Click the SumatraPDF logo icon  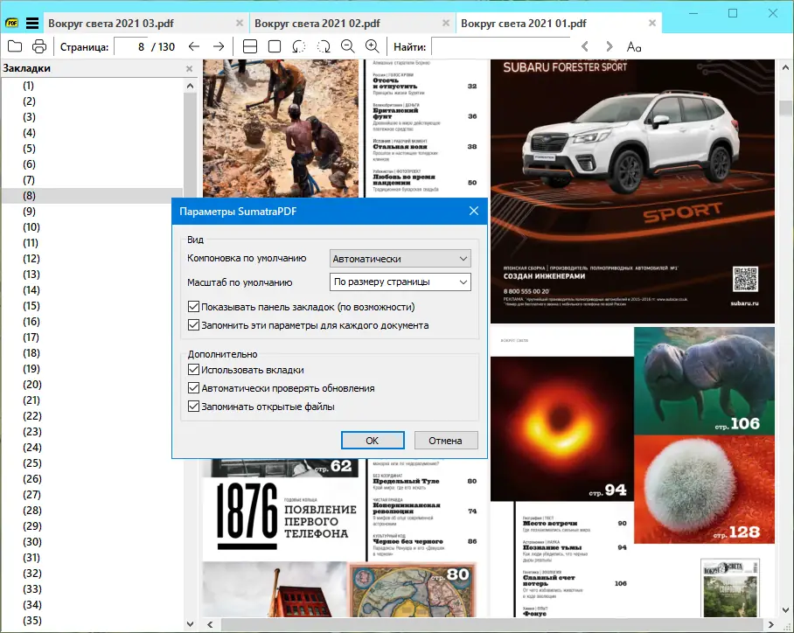11,24
